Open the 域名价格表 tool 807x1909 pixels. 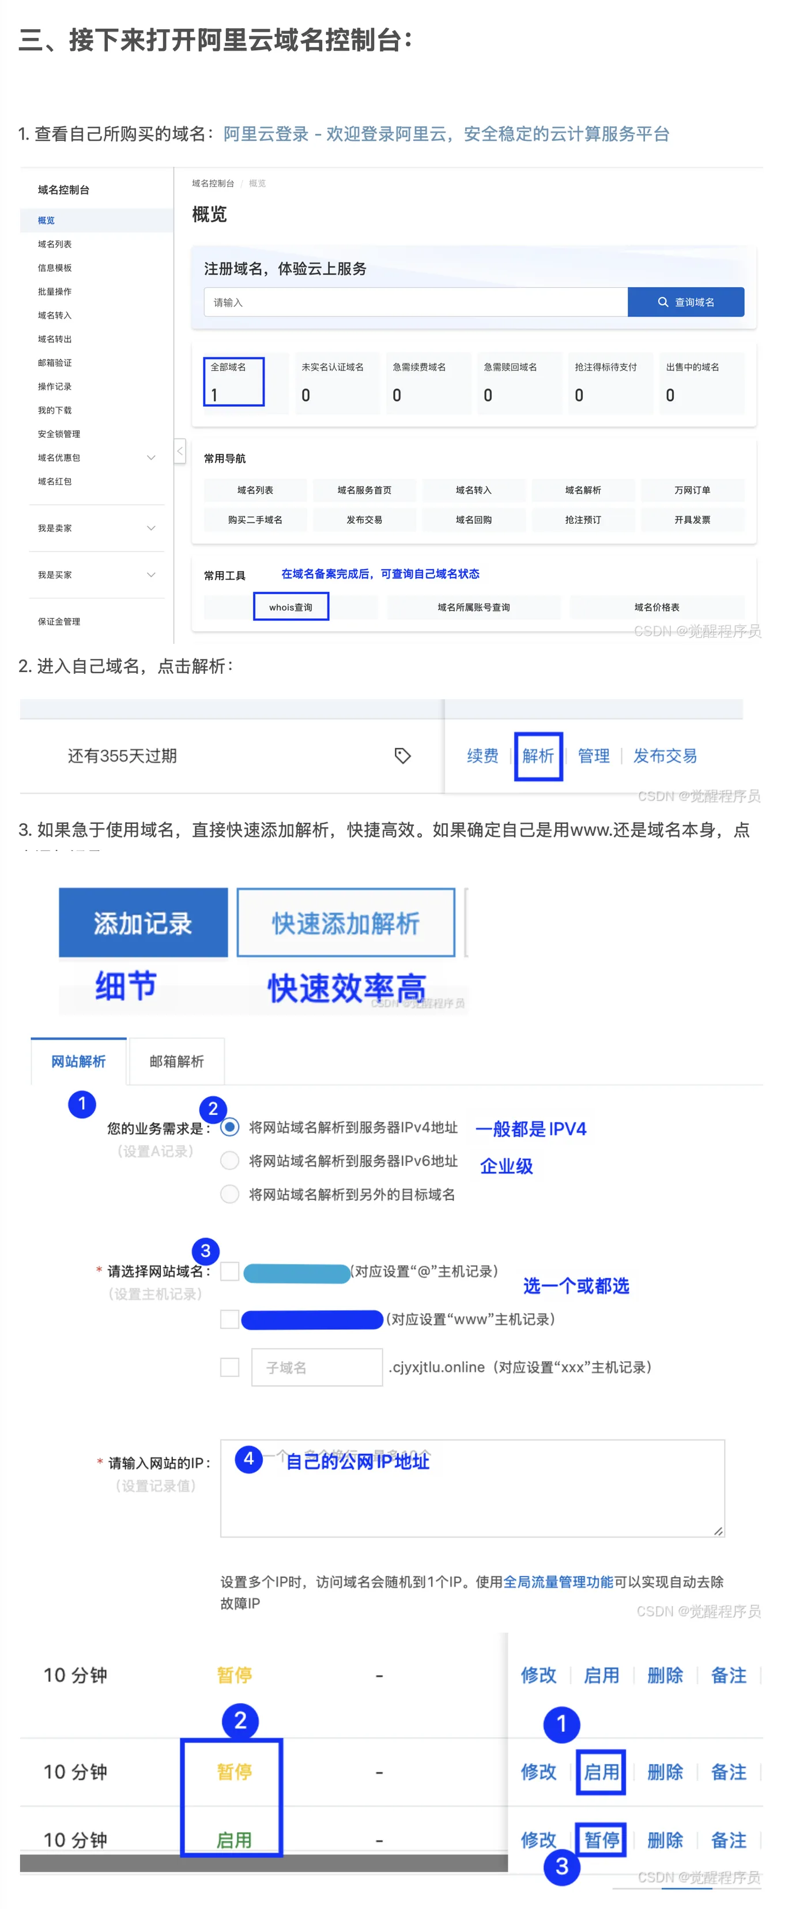(x=657, y=607)
